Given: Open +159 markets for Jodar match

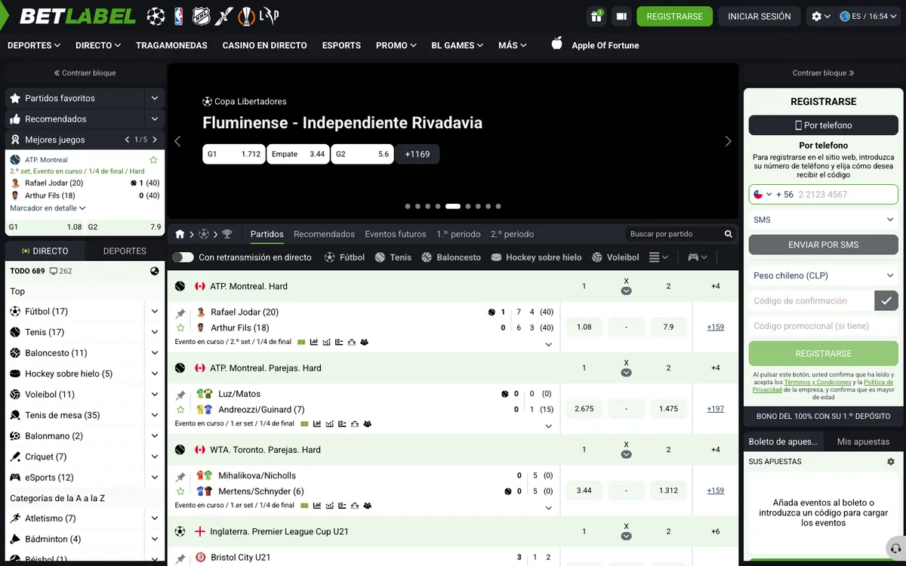Looking at the screenshot, I should [x=716, y=327].
